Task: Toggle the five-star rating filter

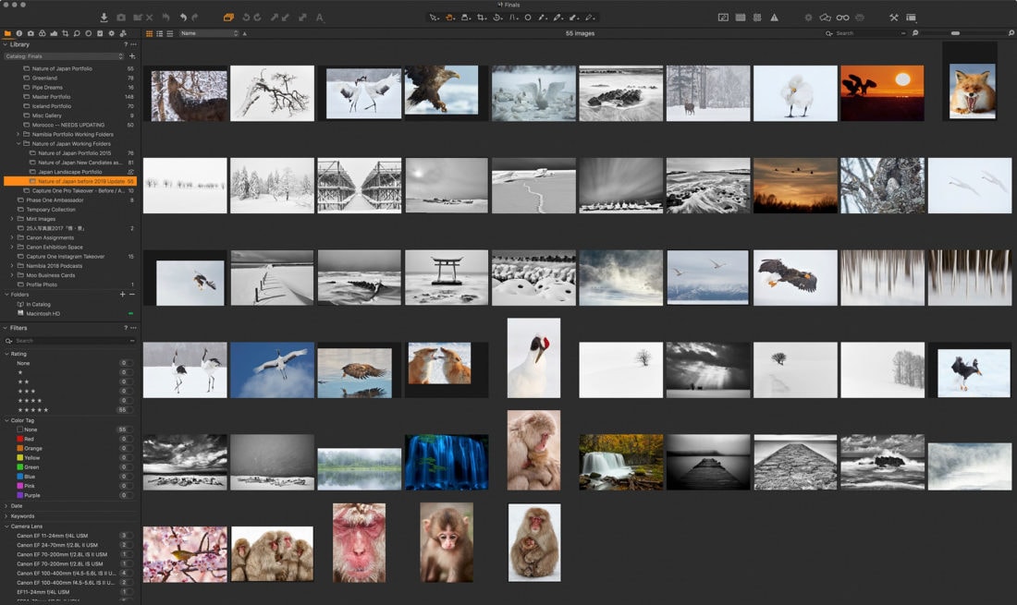Action: (x=33, y=409)
